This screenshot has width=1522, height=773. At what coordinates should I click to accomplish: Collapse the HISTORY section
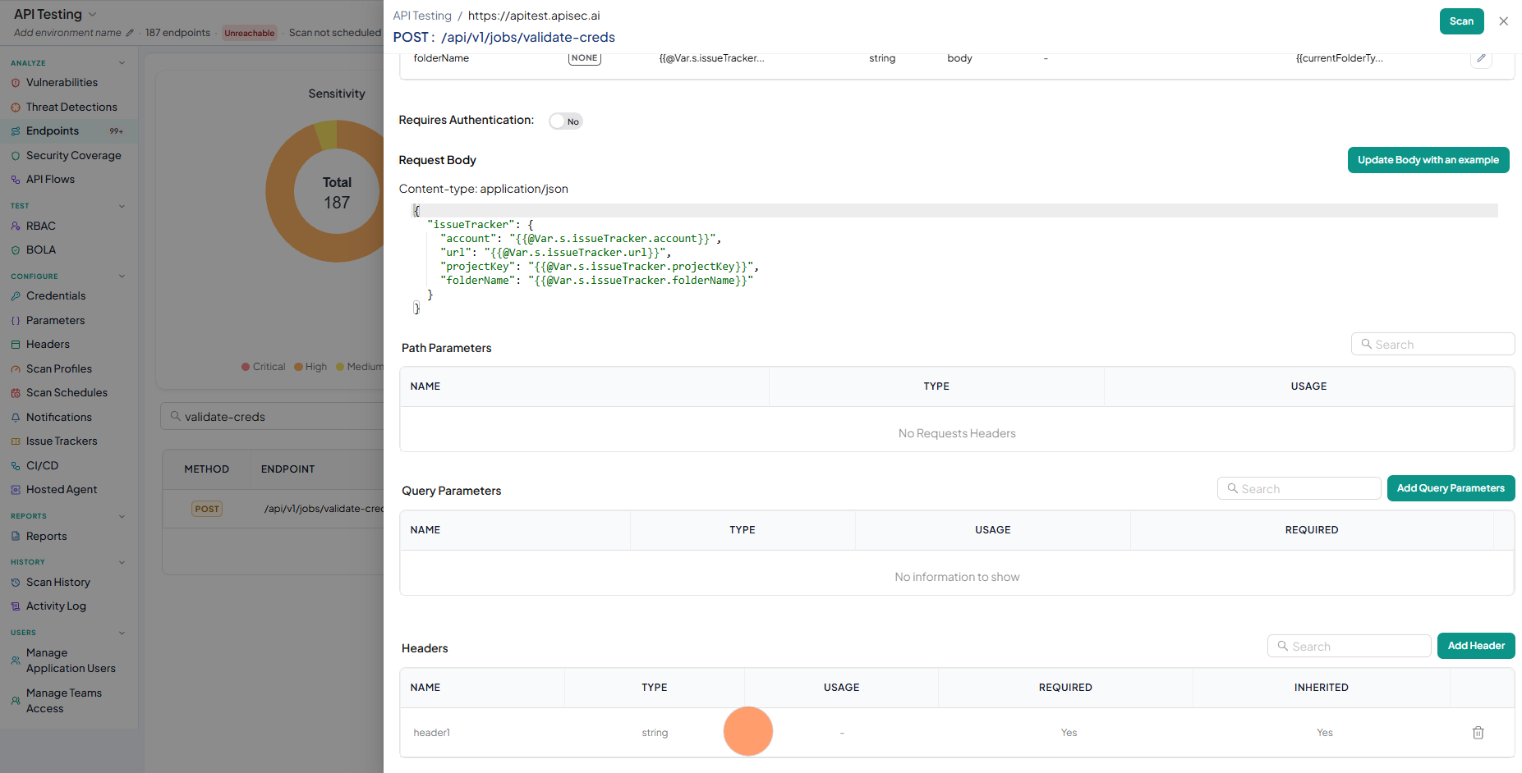(122, 562)
